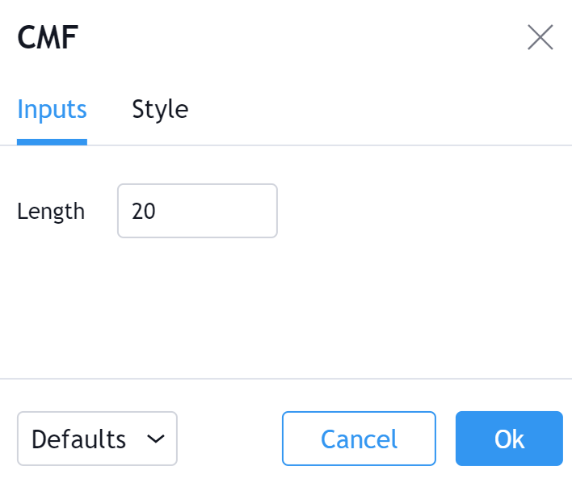This screenshot has height=483, width=572.
Task: Focus the box containing 20
Action: coord(197,212)
